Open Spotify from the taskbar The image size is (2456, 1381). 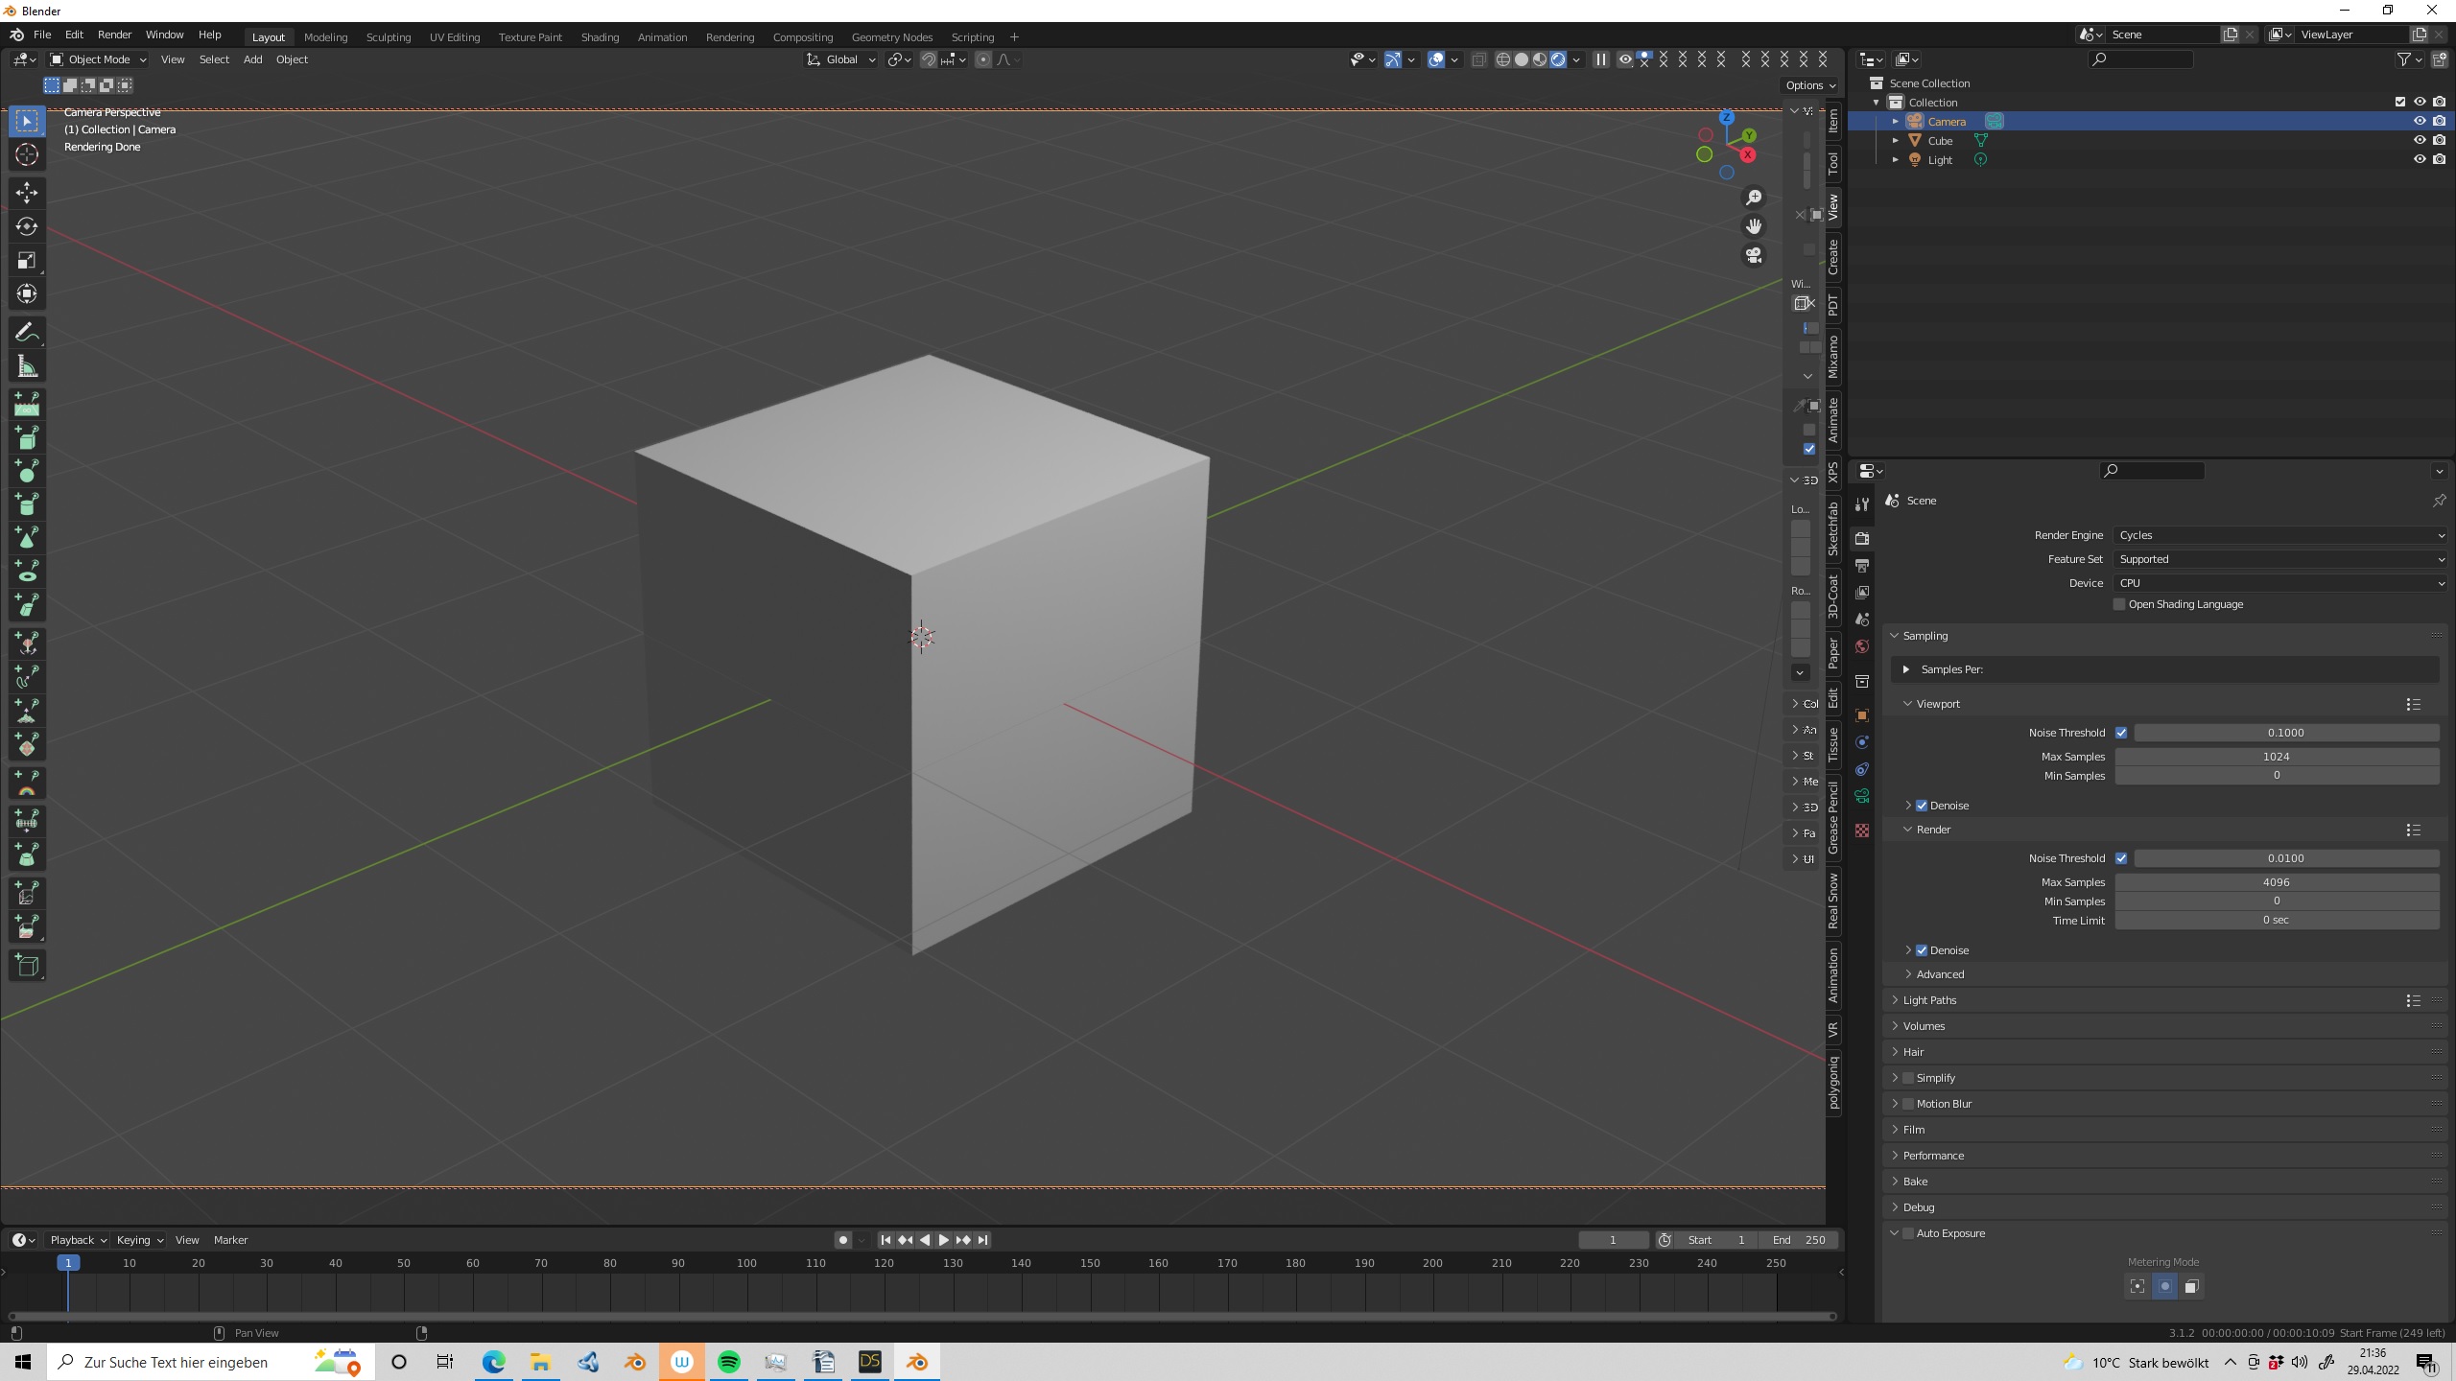729,1362
